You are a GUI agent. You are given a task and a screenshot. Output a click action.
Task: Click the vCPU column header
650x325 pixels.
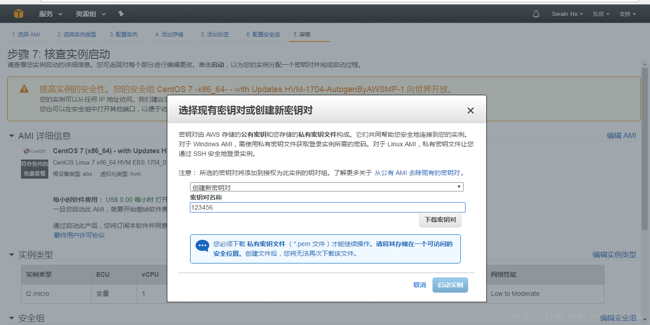(x=152, y=275)
